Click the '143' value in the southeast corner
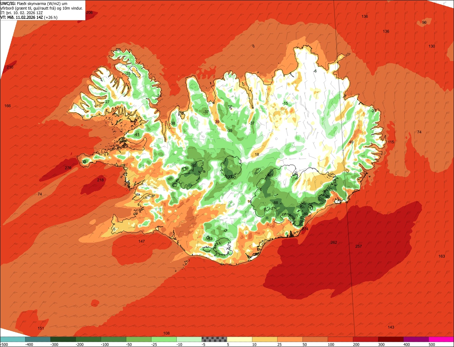This screenshot has height=347, width=454. (391, 327)
